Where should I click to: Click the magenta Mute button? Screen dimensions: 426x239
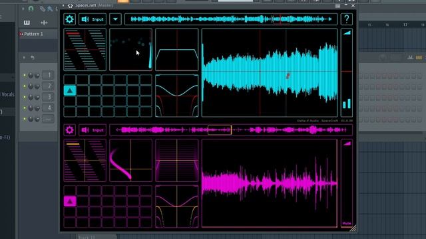[347, 223]
